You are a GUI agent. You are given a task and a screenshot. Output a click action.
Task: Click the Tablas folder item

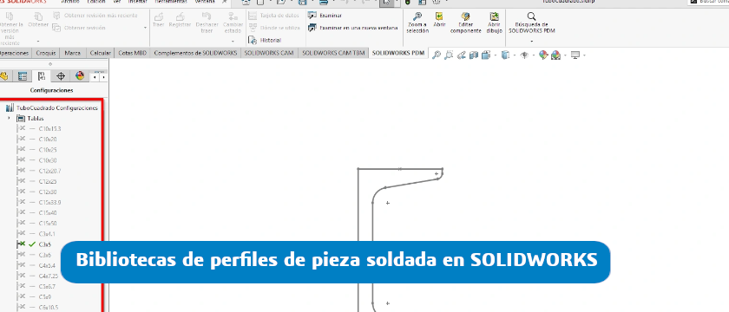point(30,119)
